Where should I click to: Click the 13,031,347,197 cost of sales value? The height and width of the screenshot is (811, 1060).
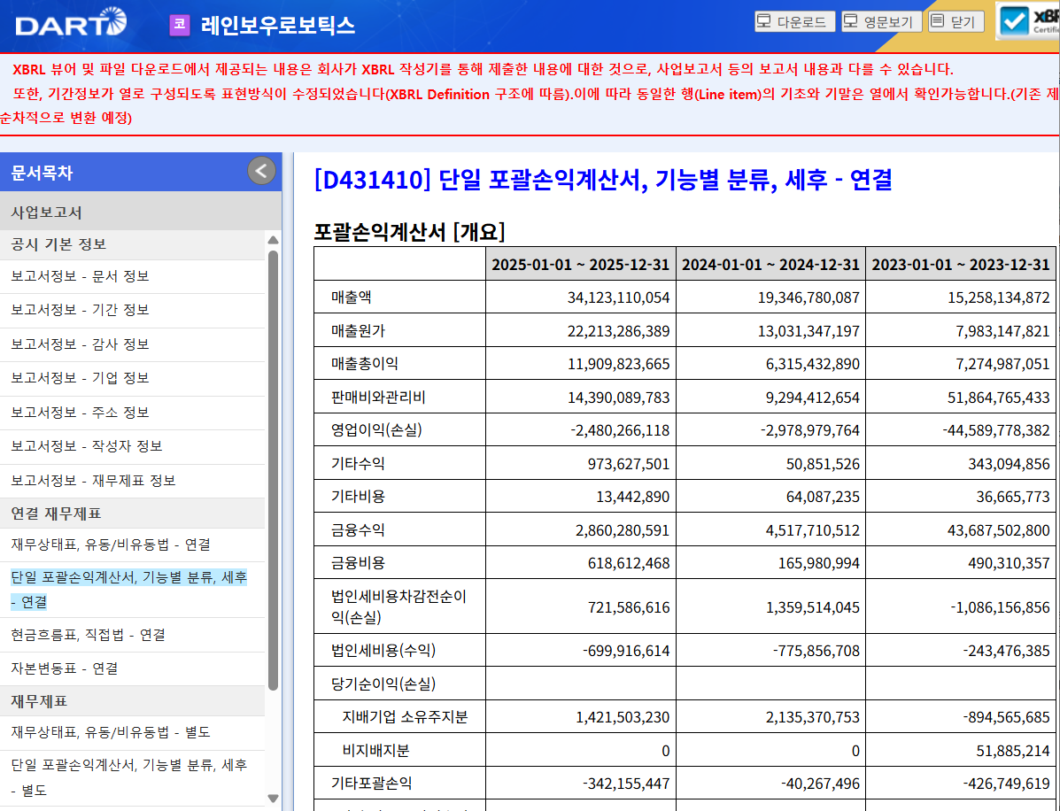(809, 331)
